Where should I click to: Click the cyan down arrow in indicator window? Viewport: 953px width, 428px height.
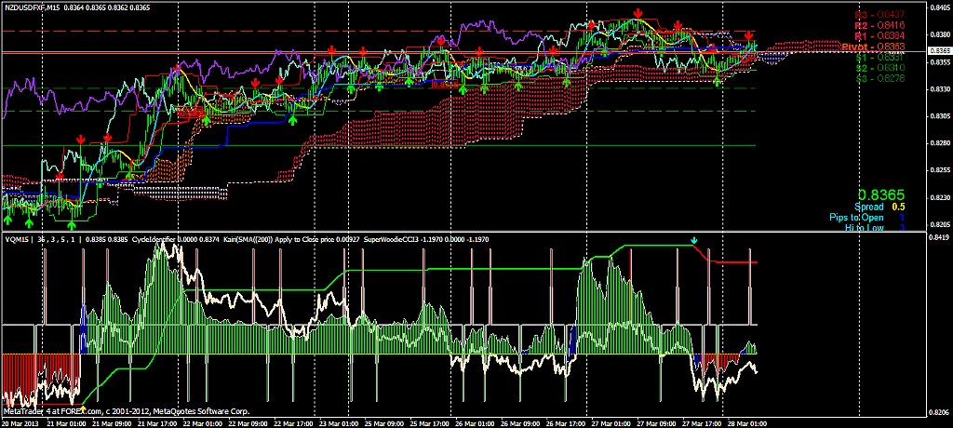(x=693, y=241)
